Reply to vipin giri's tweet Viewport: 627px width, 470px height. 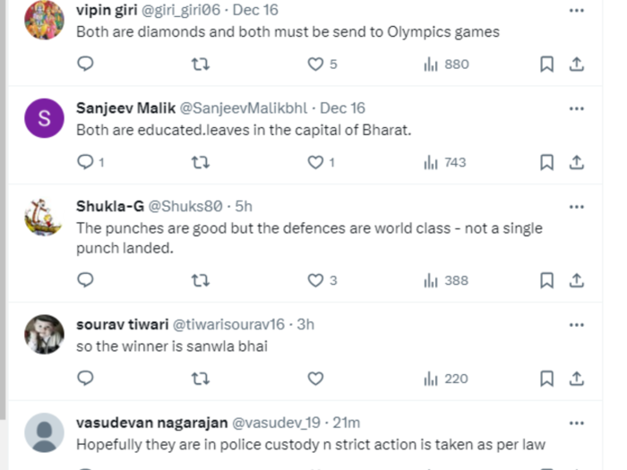(x=85, y=64)
